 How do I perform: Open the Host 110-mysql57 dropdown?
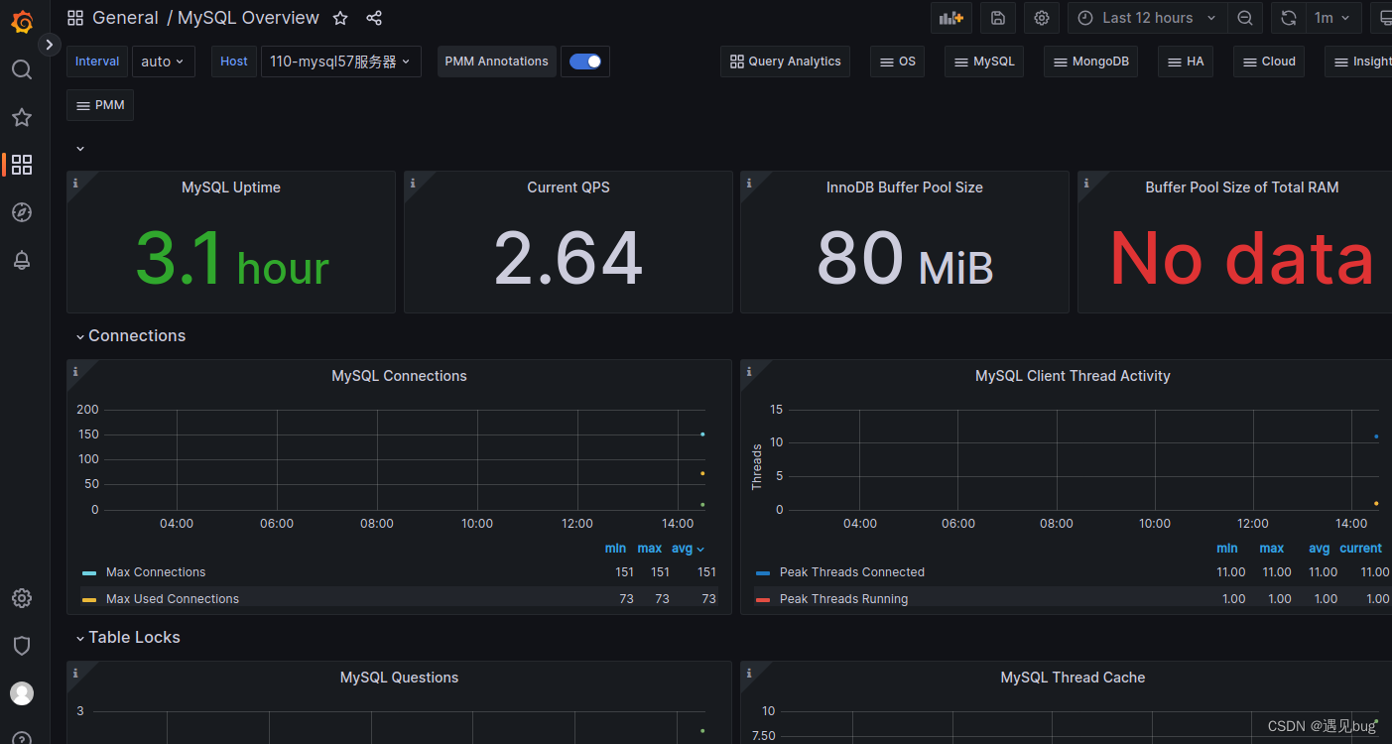[x=340, y=62]
